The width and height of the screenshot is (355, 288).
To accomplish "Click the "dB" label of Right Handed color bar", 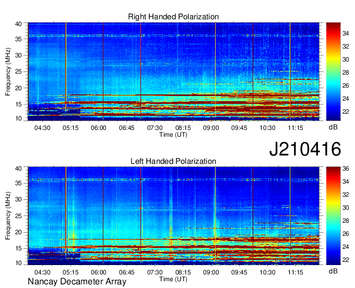I will tap(333, 127).
